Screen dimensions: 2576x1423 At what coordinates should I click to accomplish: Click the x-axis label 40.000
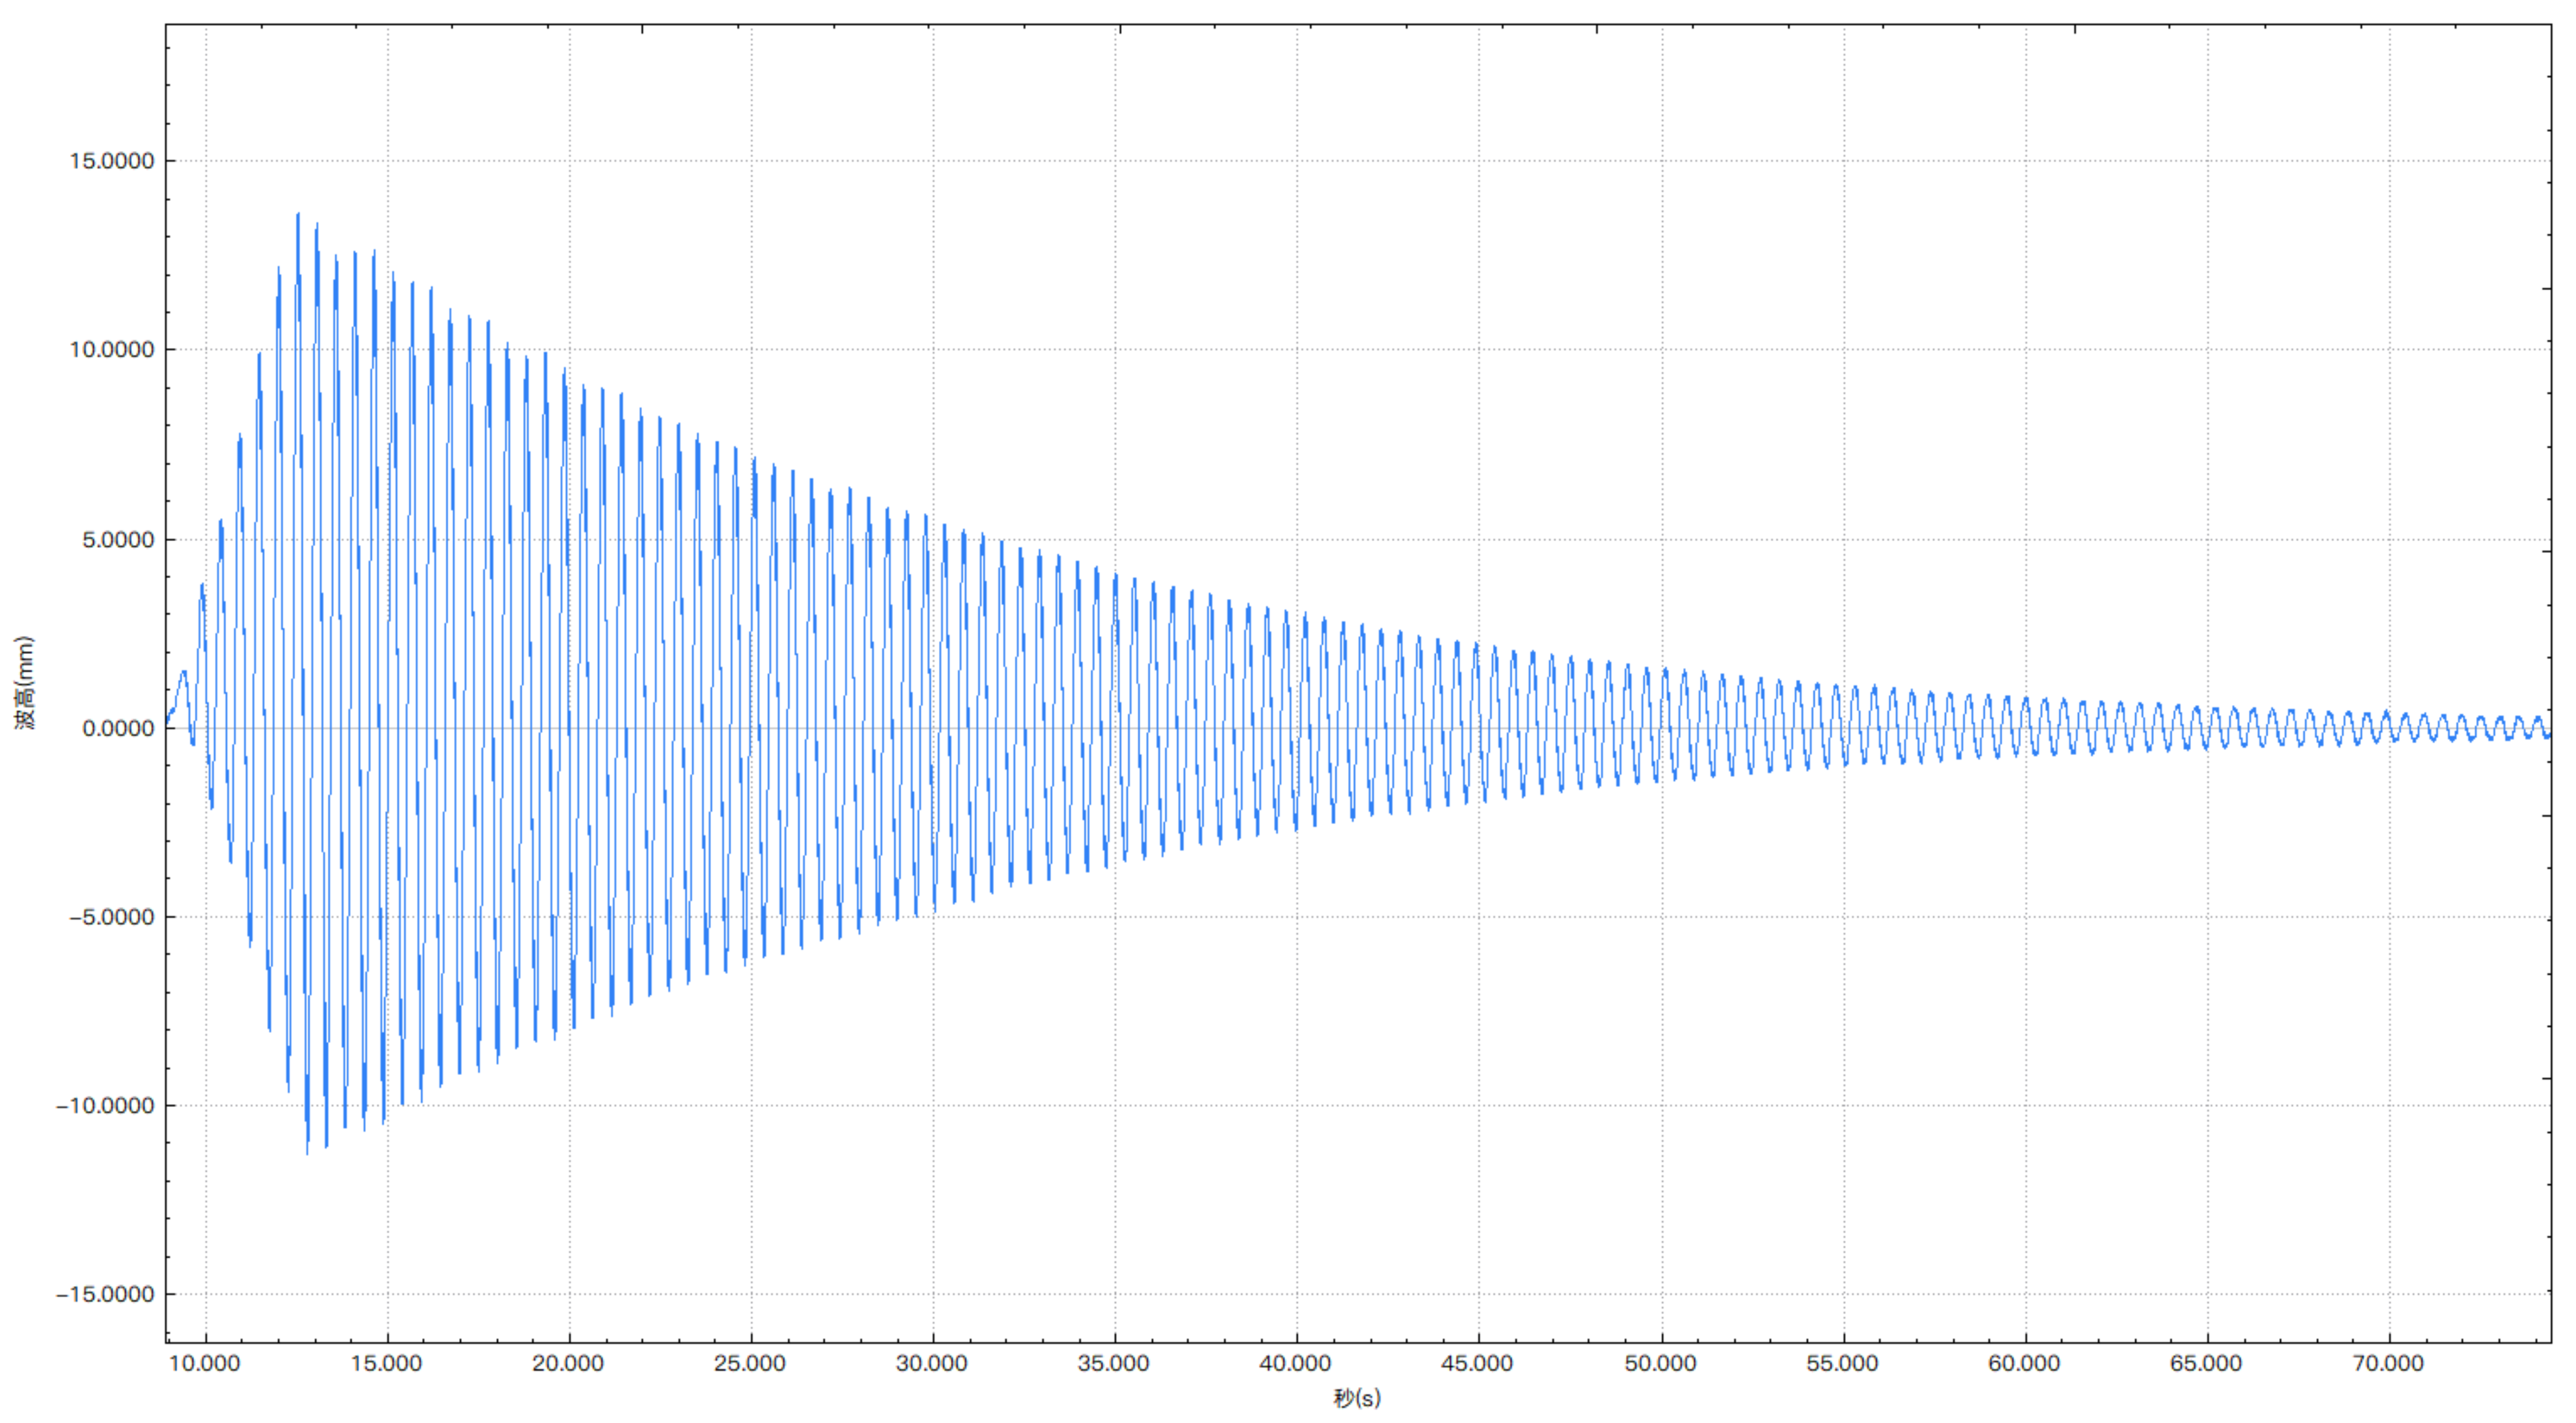tap(1296, 1364)
